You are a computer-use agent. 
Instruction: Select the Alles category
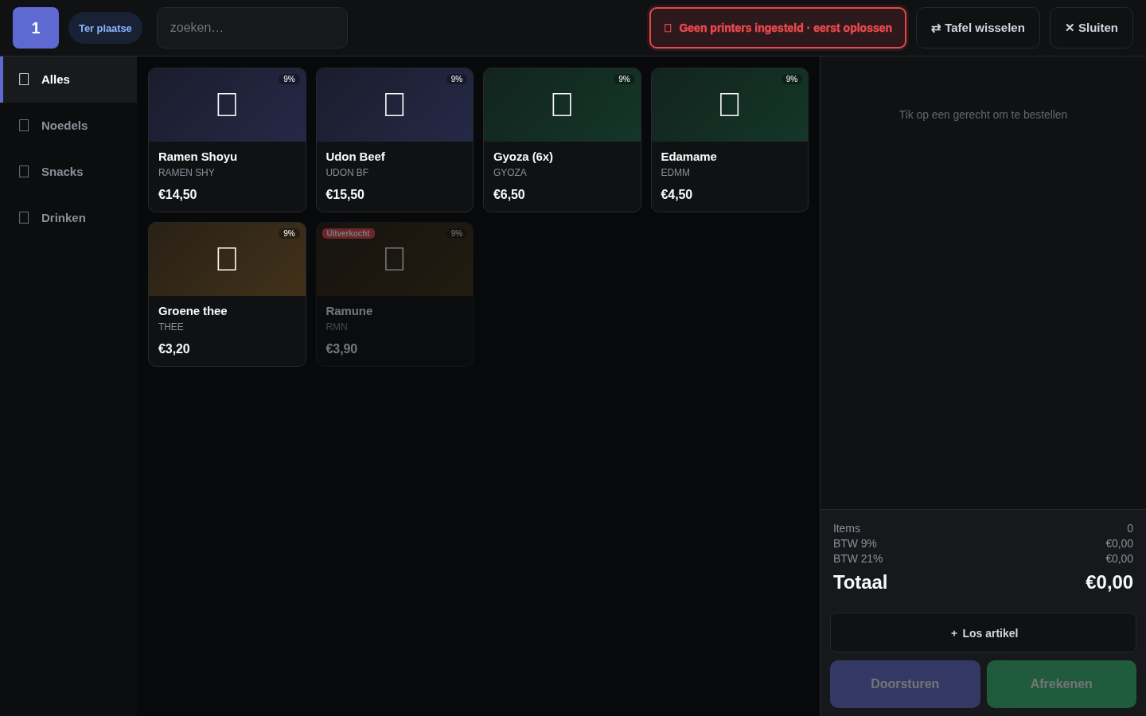pos(68,80)
